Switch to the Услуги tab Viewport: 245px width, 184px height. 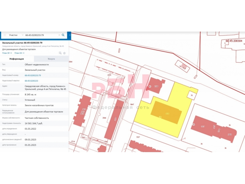pyautogui.click(x=51, y=59)
